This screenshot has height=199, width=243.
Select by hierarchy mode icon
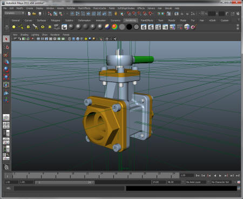50,14
